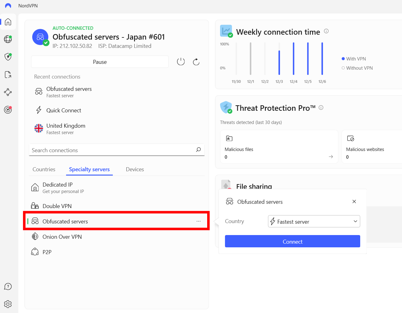402x313 pixels.
Task: Open the settings gear icon
Action: point(8,304)
